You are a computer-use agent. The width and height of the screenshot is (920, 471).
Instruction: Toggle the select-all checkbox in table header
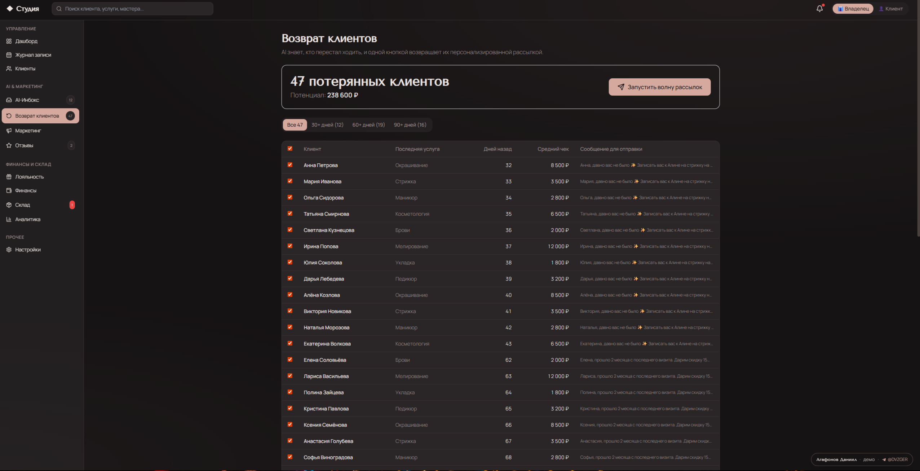point(290,149)
